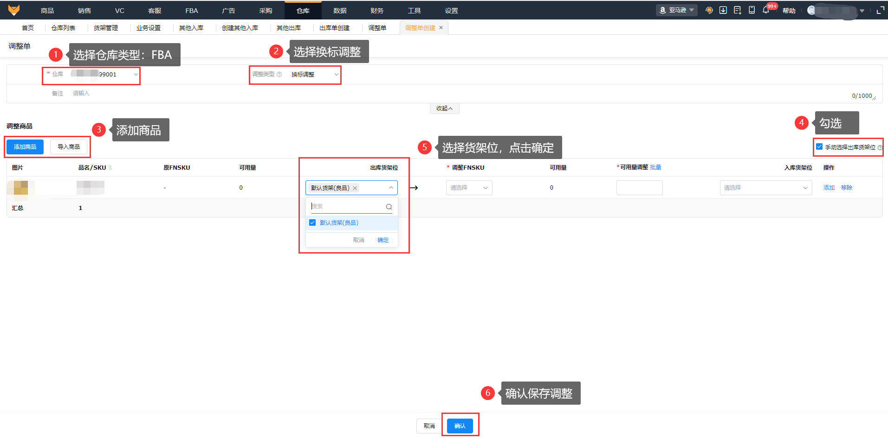Click the search magnifier in shelf dropdown
Viewport: 888px width, 439px height.
(389, 207)
